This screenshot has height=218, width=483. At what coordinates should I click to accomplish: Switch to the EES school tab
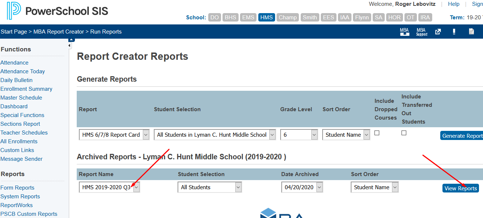(328, 17)
